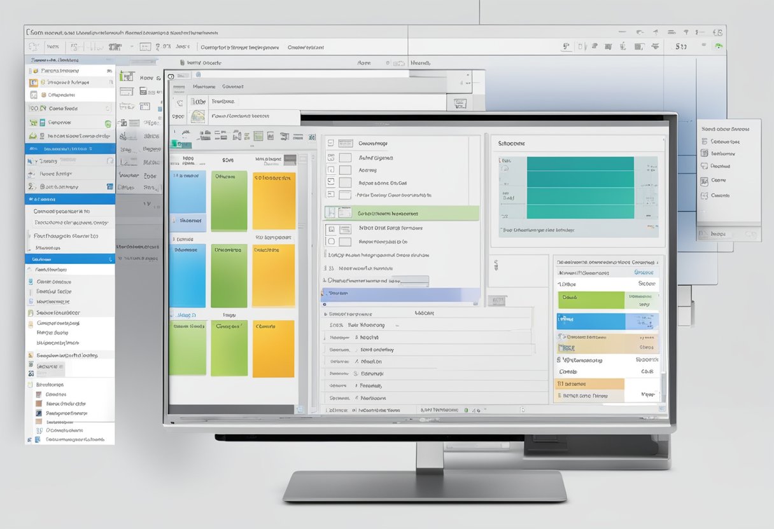This screenshot has width=774, height=529.
Task: Select the green highlighted row in center list
Action: (407, 214)
